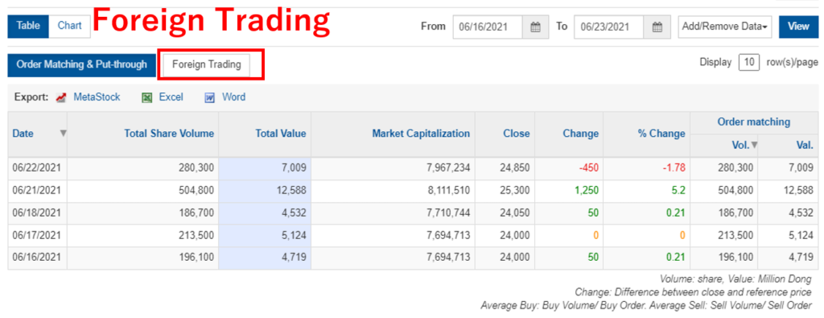Open the To date calendar icon
The width and height of the screenshot is (824, 318).
coord(657,27)
